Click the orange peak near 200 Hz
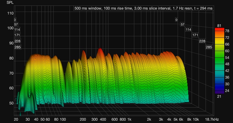Image resolution: width=233 pixels, height=123 pixels. [84, 52]
